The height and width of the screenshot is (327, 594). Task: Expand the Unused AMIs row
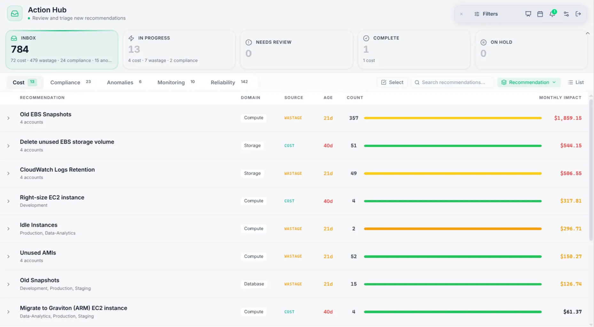coord(8,257)
